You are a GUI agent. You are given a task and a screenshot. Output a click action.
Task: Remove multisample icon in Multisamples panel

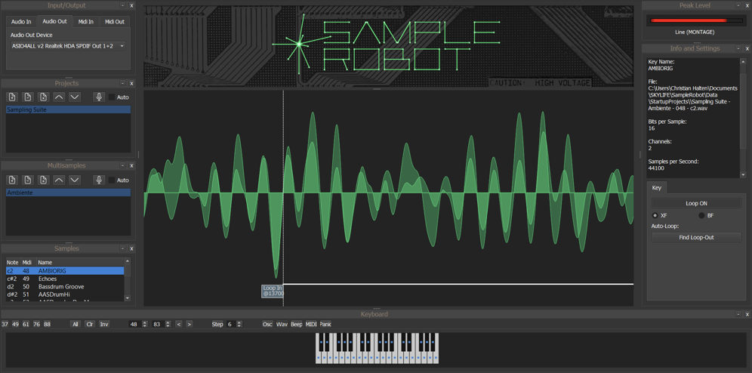point(28,180)
